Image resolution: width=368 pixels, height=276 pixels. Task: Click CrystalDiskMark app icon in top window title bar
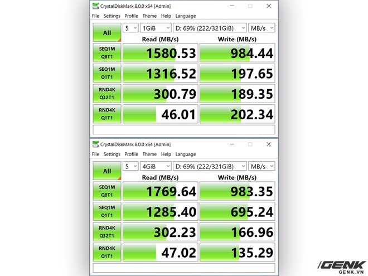tap(95, 6)
